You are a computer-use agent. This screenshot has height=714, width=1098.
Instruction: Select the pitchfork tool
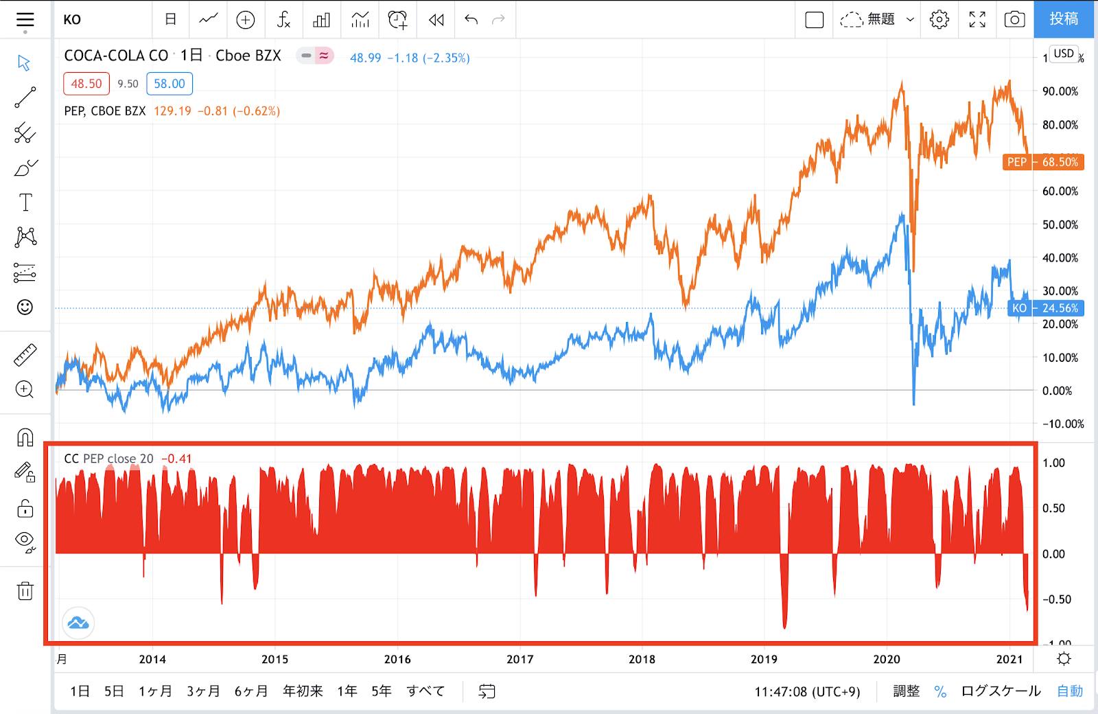[25, 133]
